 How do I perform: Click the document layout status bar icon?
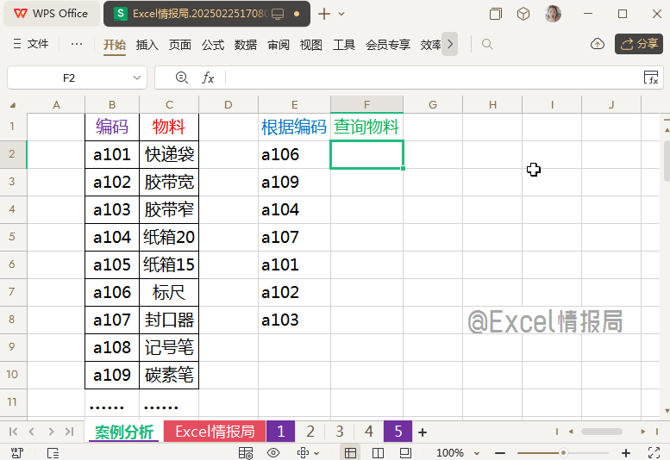coord(53,452)
